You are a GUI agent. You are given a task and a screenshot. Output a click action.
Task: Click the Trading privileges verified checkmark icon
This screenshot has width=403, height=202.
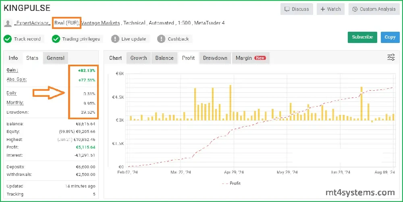56,39
